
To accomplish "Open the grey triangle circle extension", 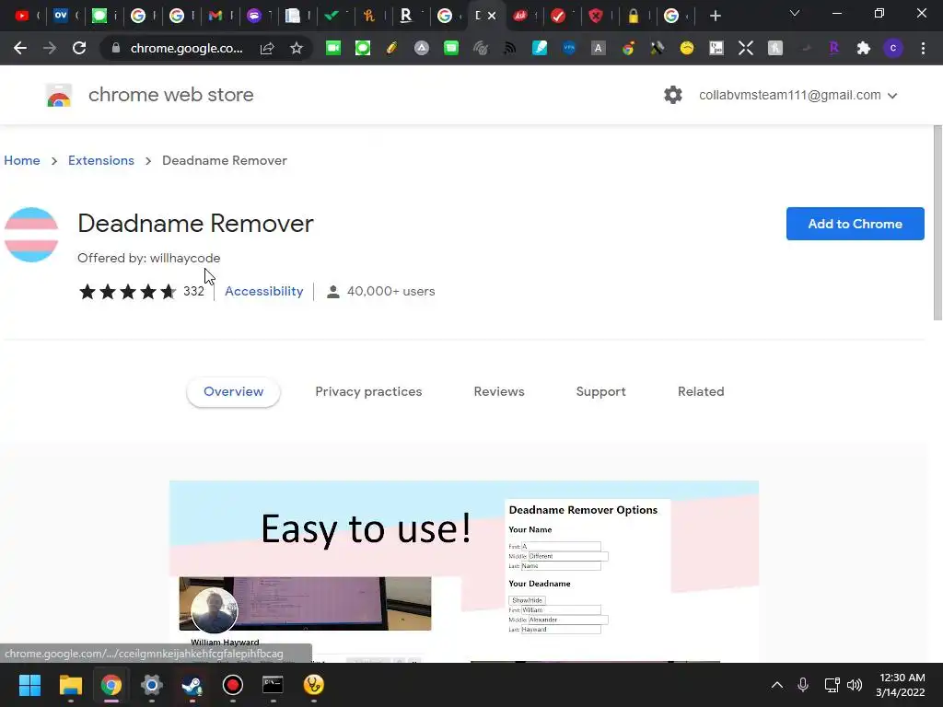I will pos(422,48).
